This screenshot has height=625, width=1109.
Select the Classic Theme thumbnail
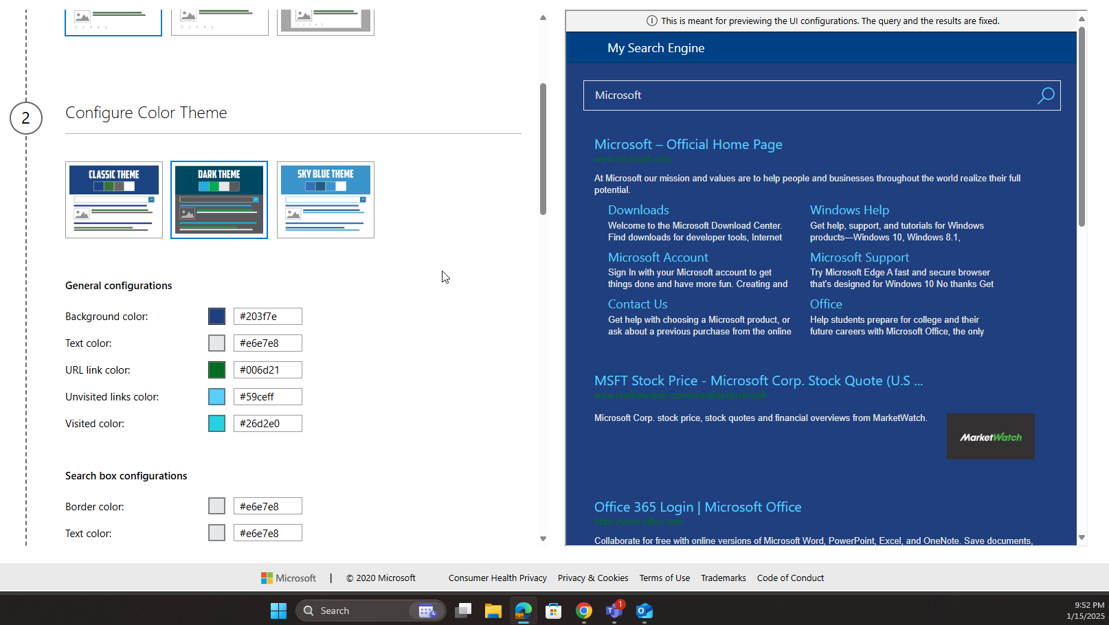coord(114,200)
